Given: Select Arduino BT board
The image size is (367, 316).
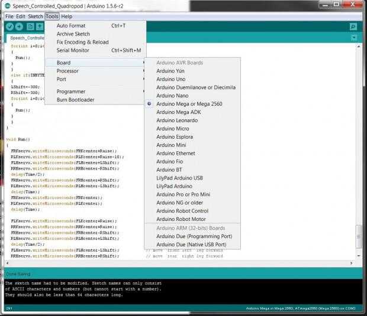Looking at the screenshot, I should (192, 170).
